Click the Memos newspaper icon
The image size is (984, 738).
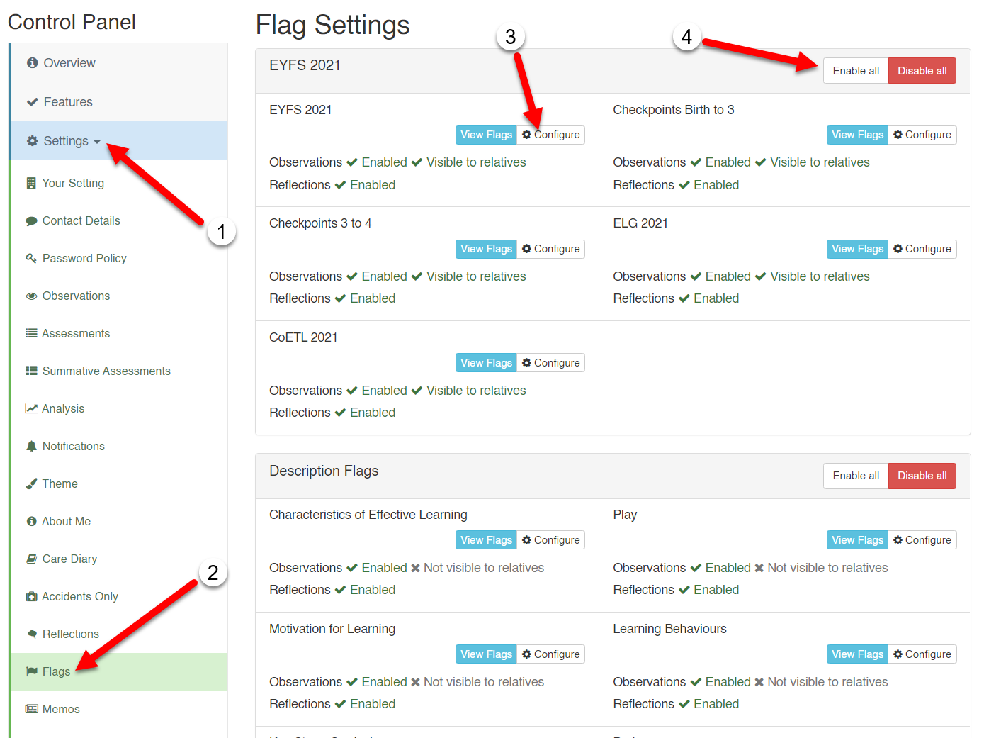(32, 709)
